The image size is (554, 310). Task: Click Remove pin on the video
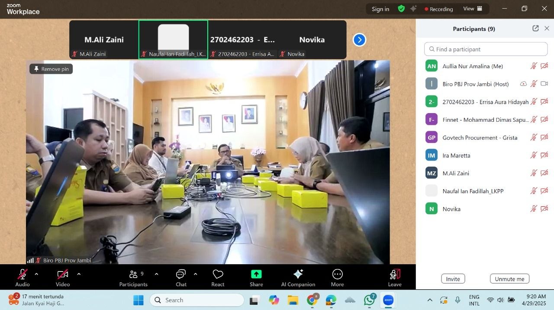[x=51, y=69]
